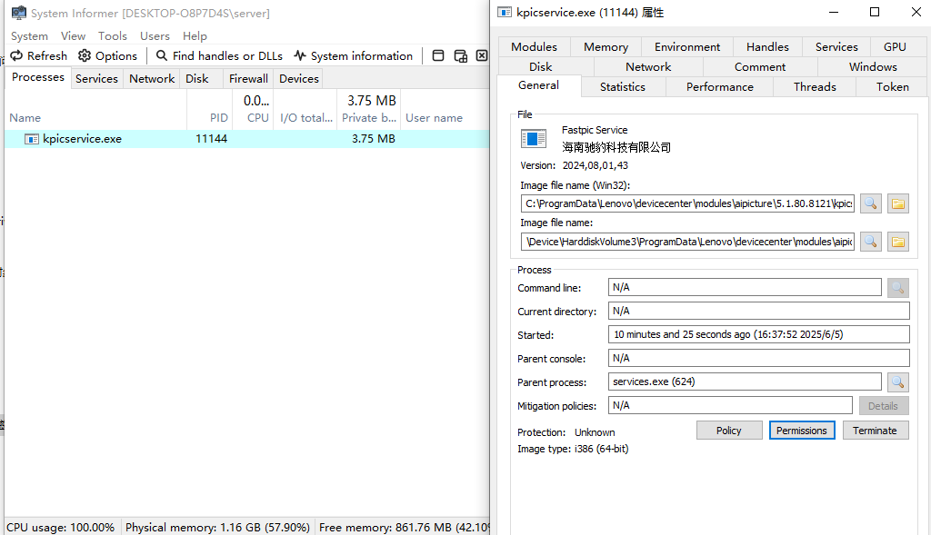Switch to the Threads tab

click(x=815, y=86)
